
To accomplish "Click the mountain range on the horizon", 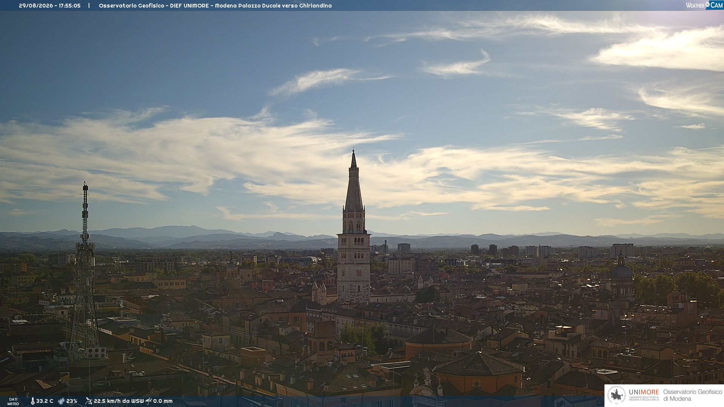I will point(362,238).
